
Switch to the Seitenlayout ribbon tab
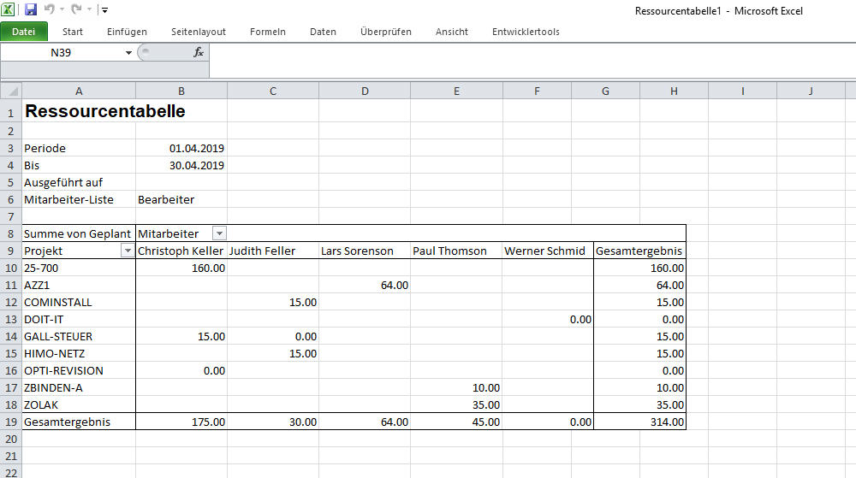tap(199, 32)
